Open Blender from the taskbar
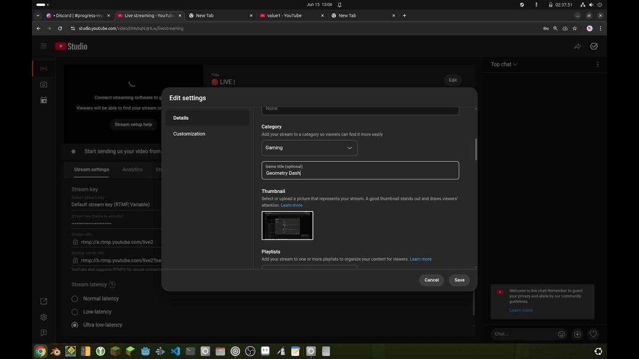This screenshot has height=359, width=639. (55, 352)
